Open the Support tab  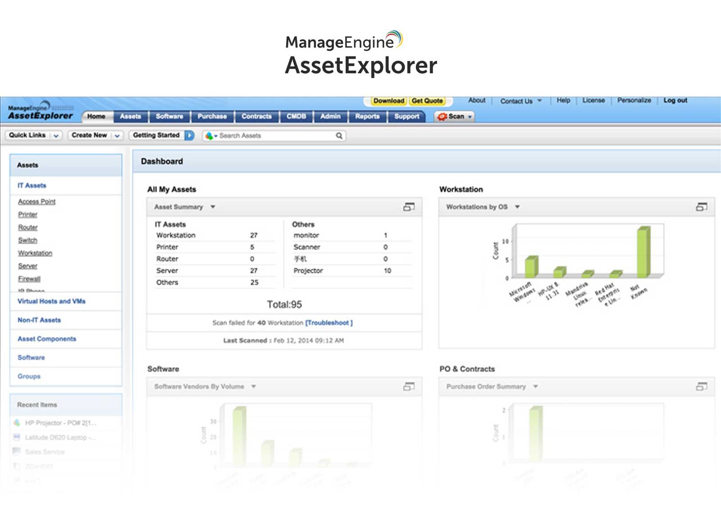point(407,116)
